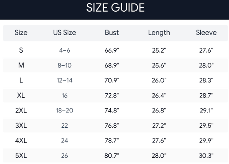Click the US size 18–20 cell
Viewport: 229px width, 164px height.
point(65,111)
